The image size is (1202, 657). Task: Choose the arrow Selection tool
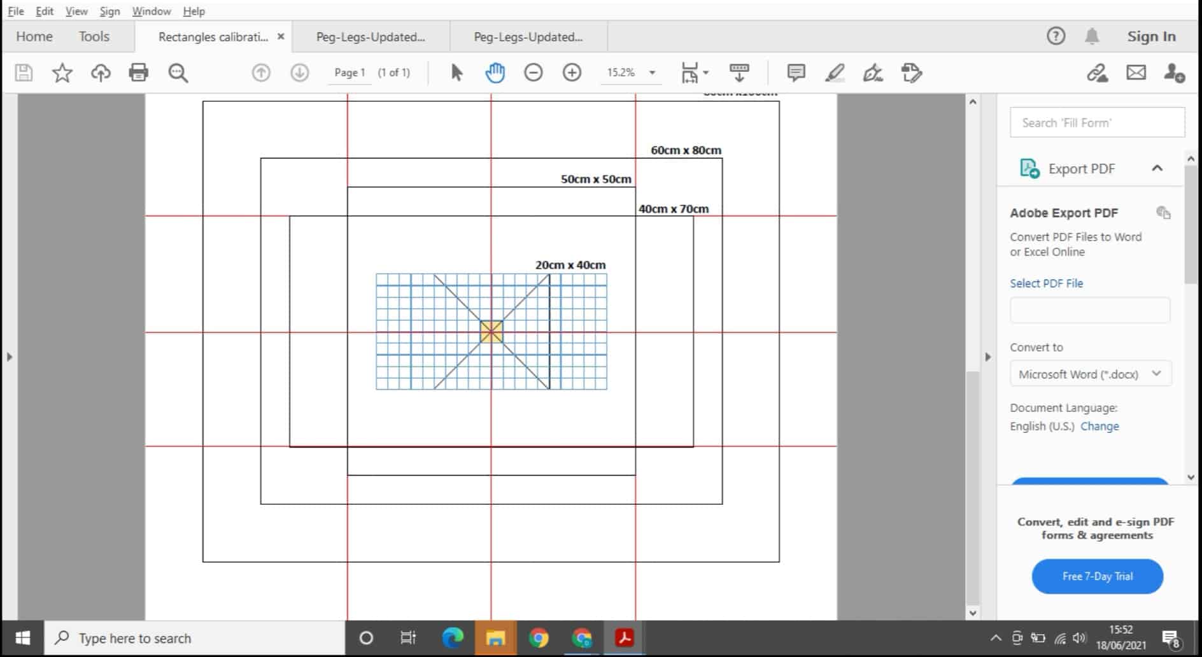[x=456, y=73]
